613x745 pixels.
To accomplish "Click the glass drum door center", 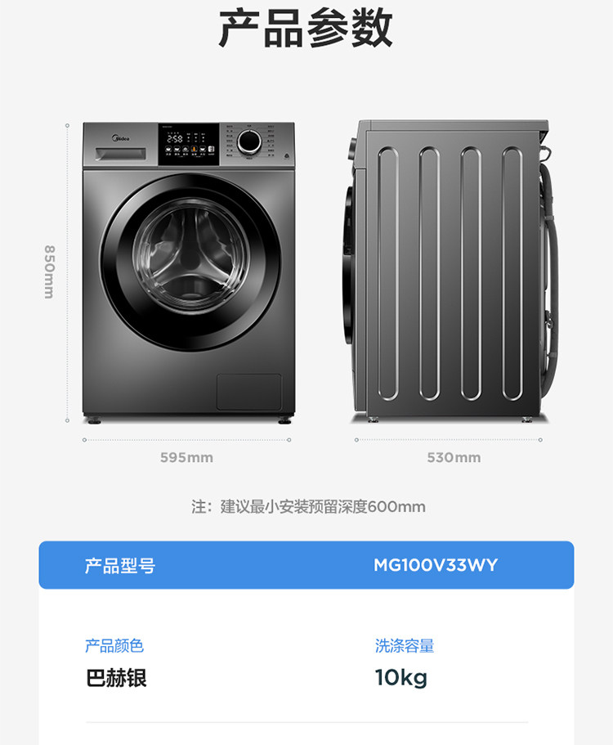I will pos(190,257).
